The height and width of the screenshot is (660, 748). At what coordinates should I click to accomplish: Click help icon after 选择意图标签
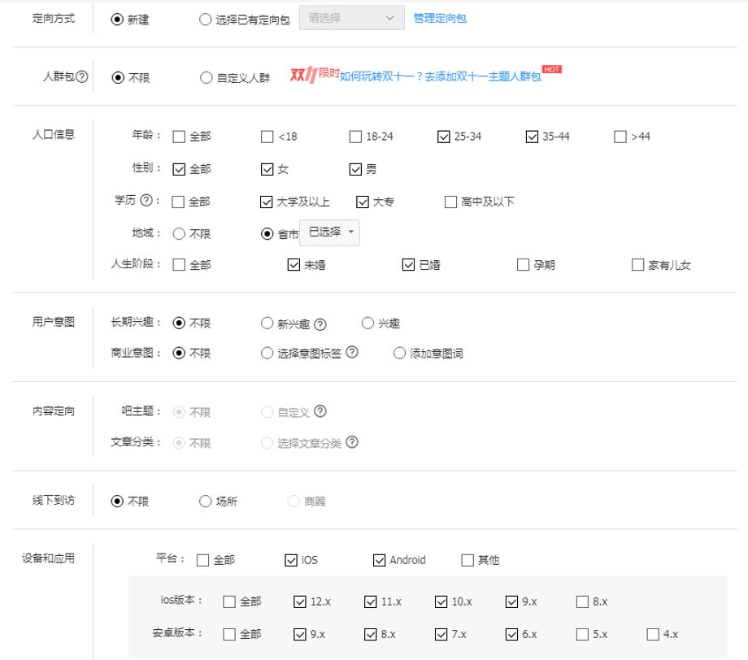[352, 353]
